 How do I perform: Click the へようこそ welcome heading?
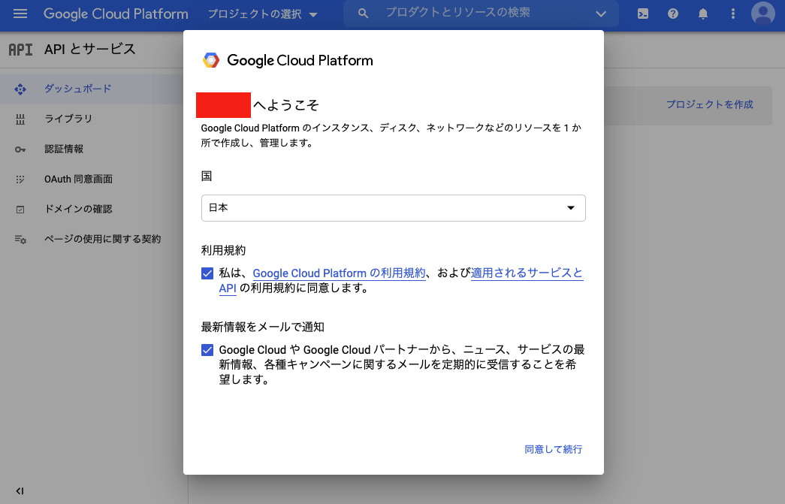(x=286, y=105)
